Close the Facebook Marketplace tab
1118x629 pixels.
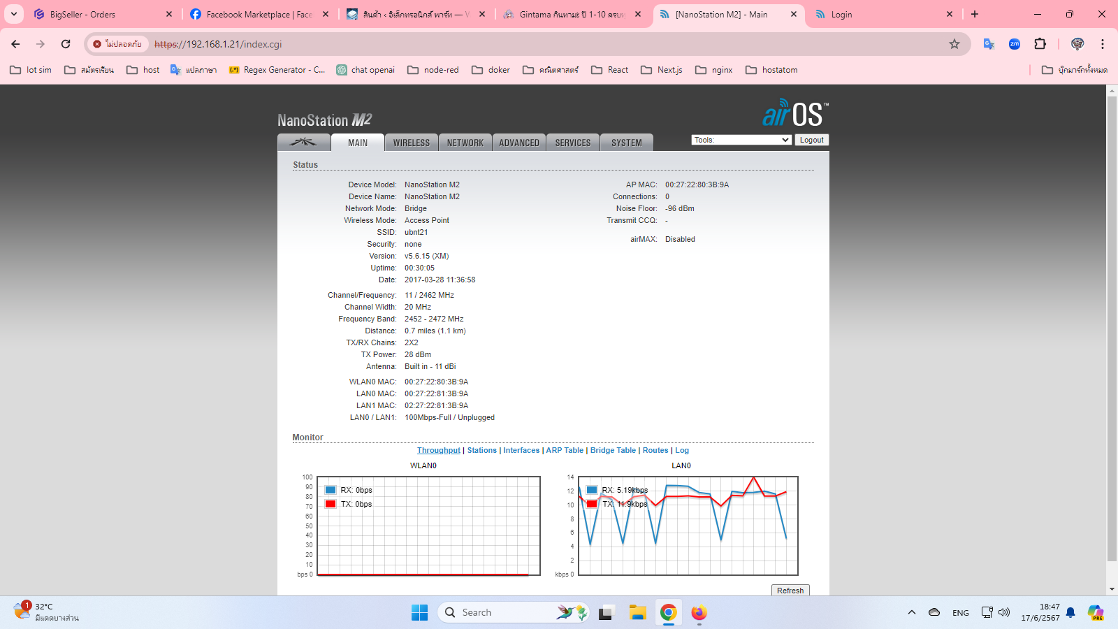tap(326, 14)
